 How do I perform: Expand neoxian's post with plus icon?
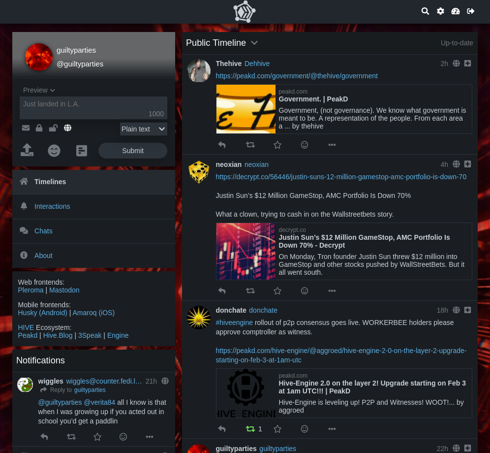pos(467,164)
